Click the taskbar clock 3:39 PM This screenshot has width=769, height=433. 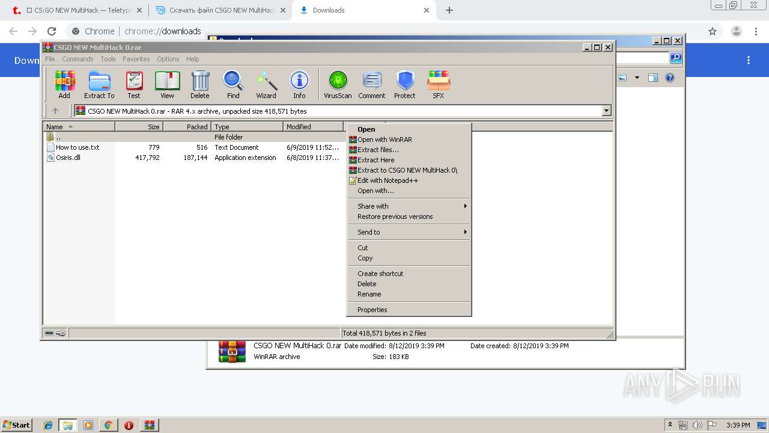[x=738, y=425]
